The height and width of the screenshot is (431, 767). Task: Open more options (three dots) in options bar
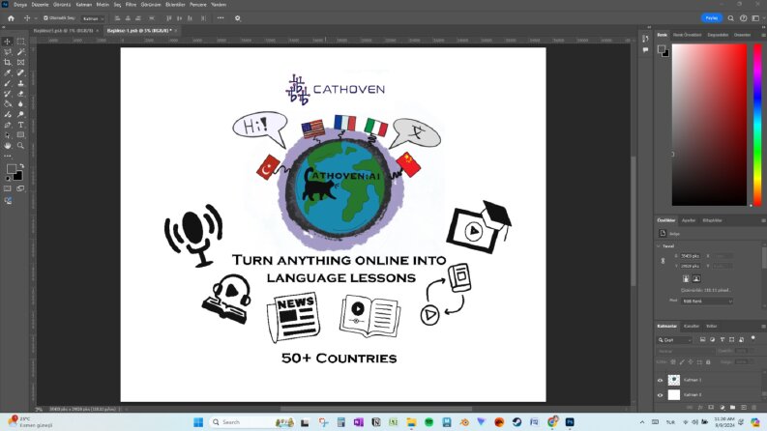click(221, 18)
